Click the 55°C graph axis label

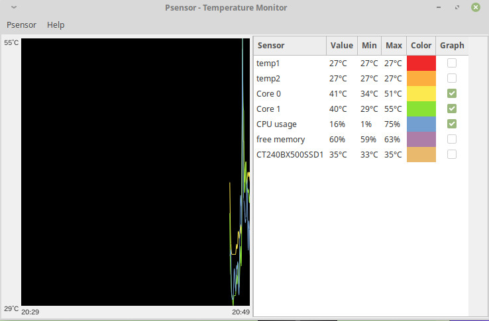point(11,43)
